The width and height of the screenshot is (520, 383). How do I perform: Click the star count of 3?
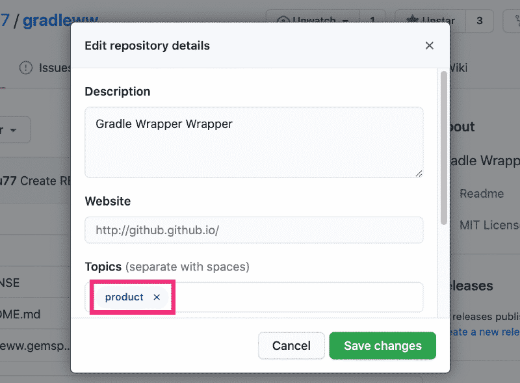(x=480, y=20)
